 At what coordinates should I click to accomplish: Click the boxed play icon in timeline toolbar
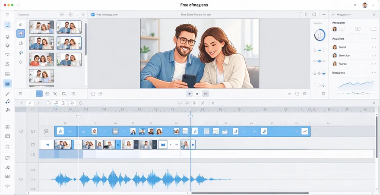[72, 103]
